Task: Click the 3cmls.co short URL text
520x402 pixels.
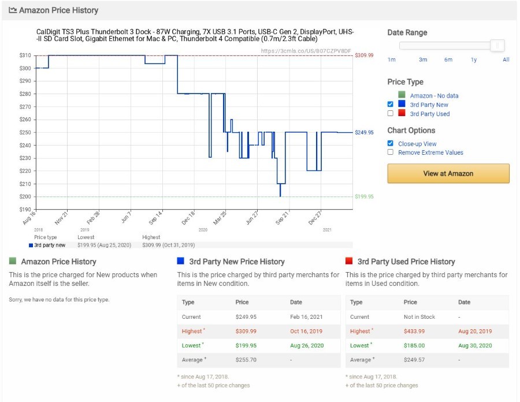Action: click(306, 51)
